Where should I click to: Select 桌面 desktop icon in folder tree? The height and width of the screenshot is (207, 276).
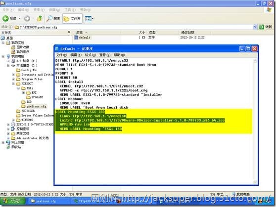click(x=2, y=38)
